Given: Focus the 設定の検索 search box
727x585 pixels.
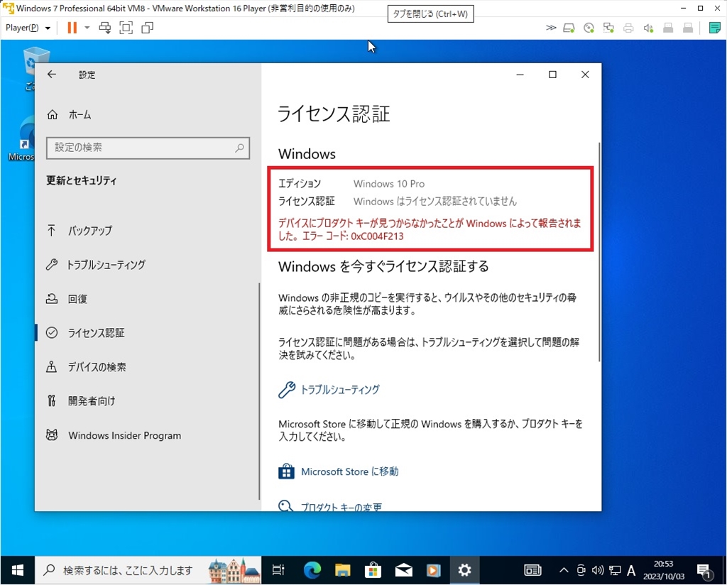Looking at the screenshot, I should [148, 148].
